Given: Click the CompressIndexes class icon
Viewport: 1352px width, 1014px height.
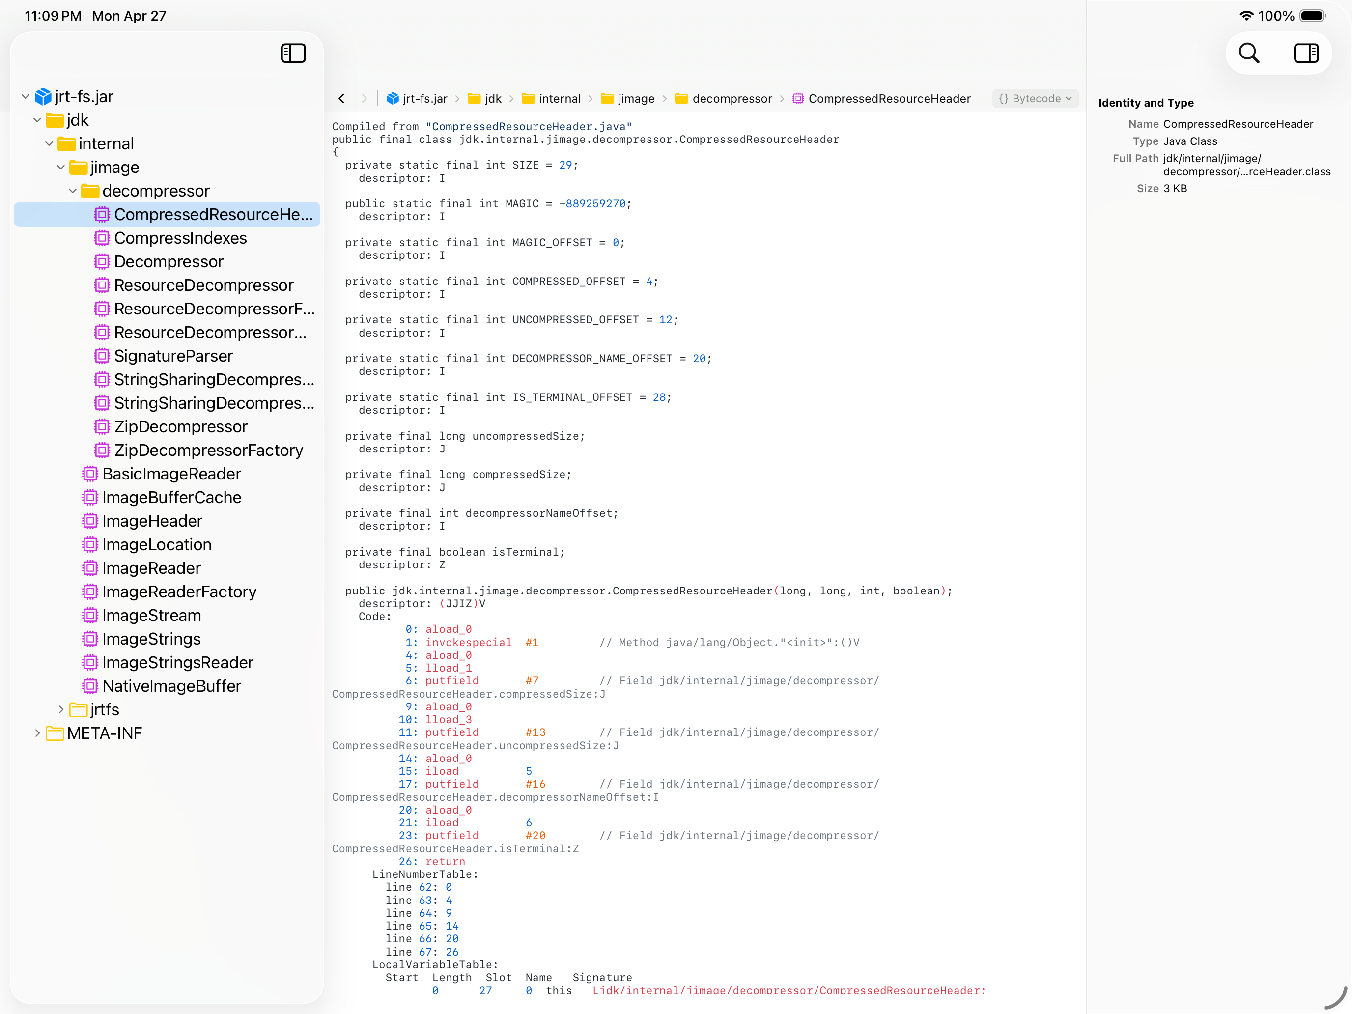Looking at the screenshot, I should point(102,238).
